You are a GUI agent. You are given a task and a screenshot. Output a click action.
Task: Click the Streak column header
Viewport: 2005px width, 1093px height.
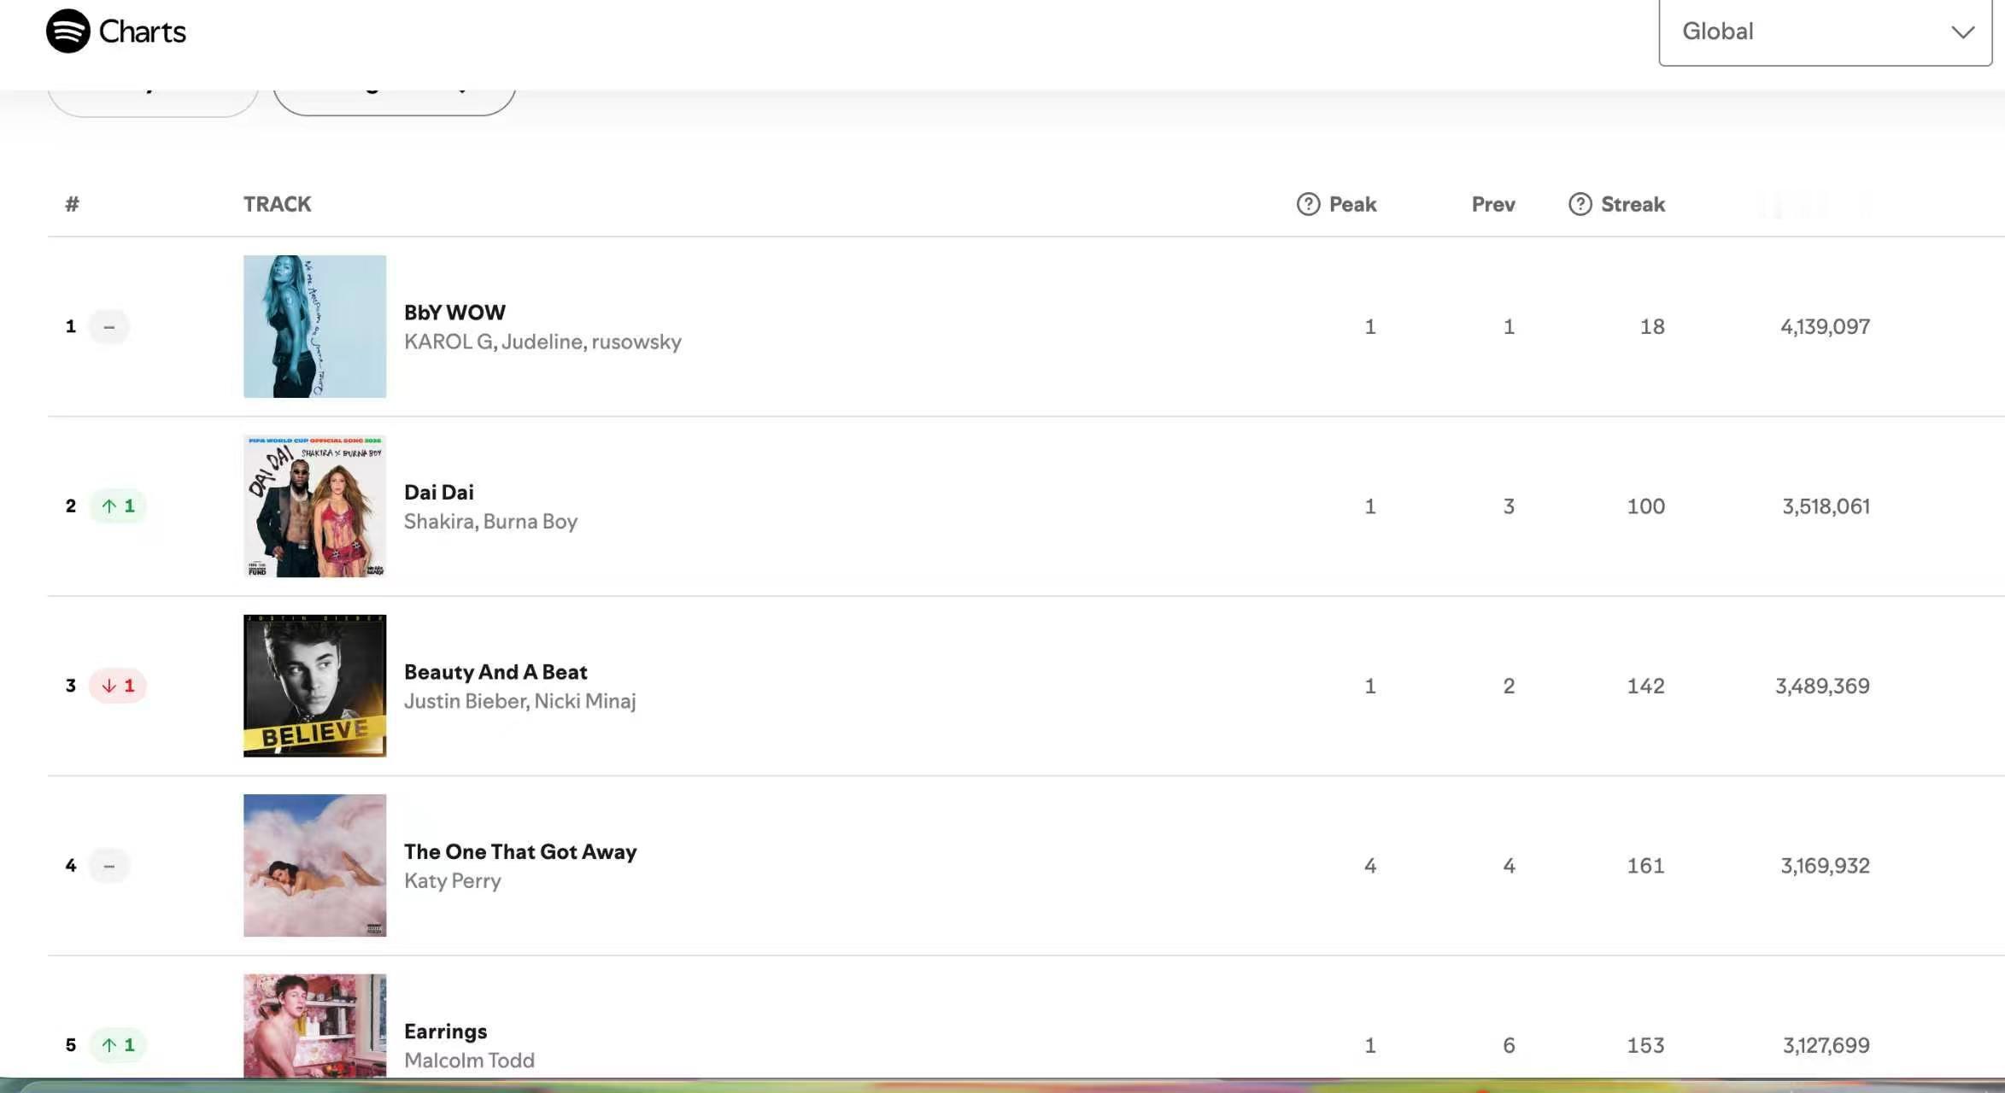click(x=1633, y=204)
